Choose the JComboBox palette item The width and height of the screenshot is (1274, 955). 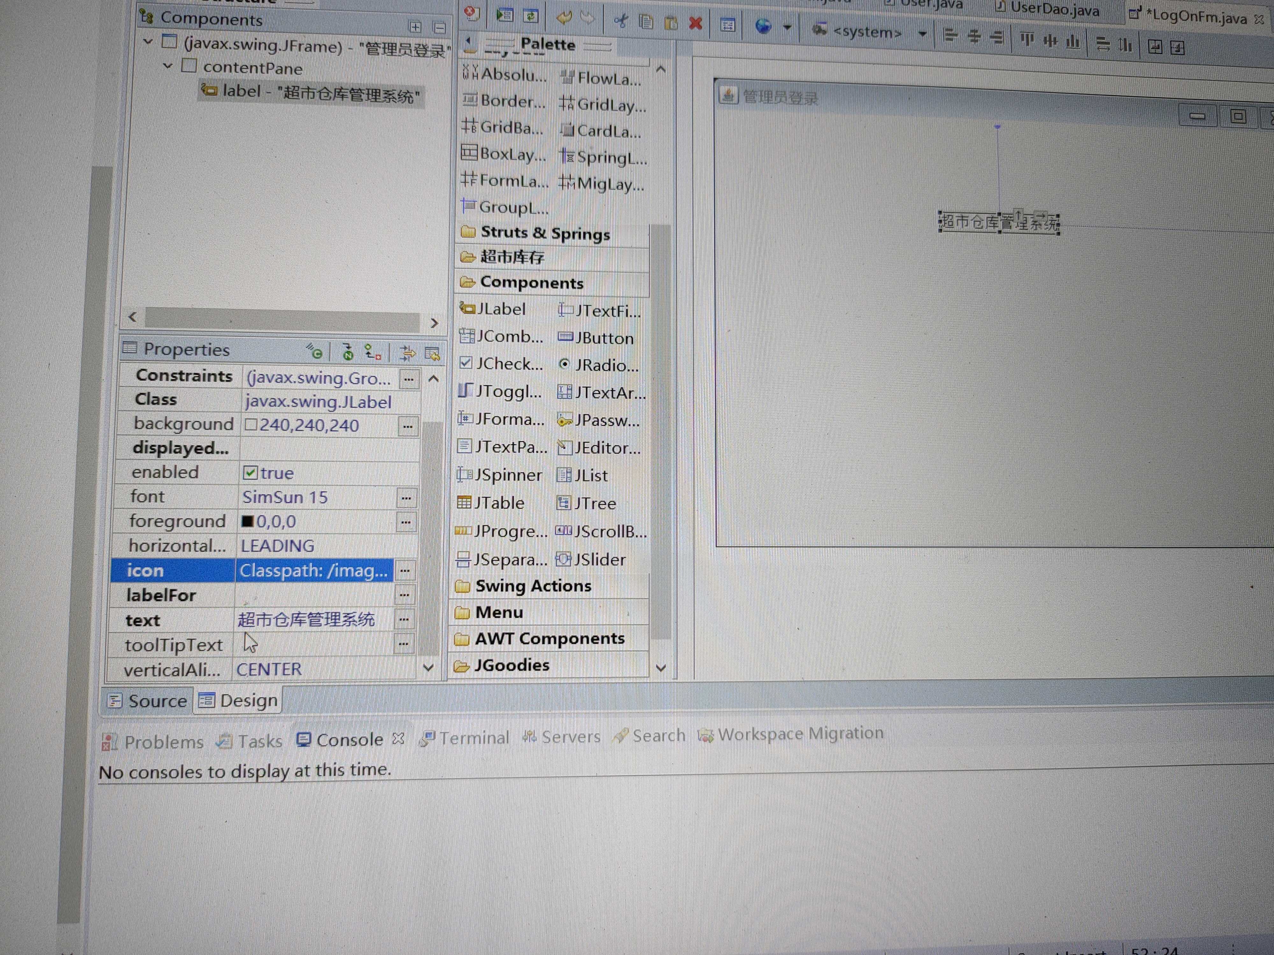point(501,336)
